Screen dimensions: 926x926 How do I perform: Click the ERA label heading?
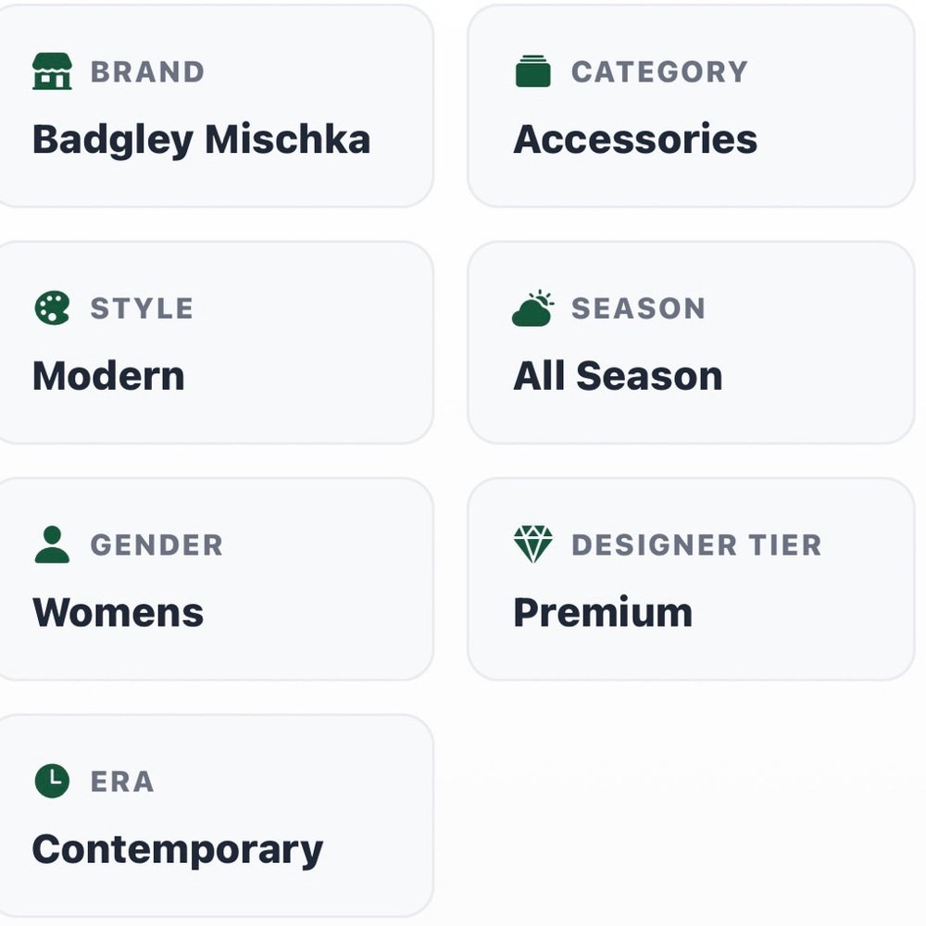[x=122, y=782]
